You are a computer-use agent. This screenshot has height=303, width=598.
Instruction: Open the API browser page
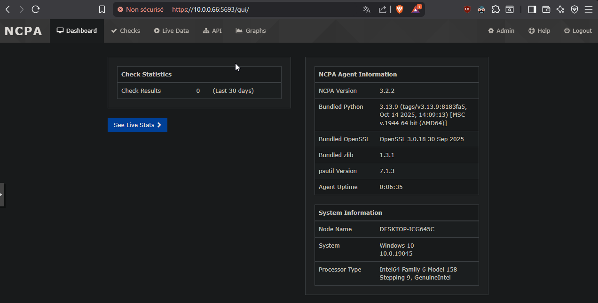coord(212,31)
